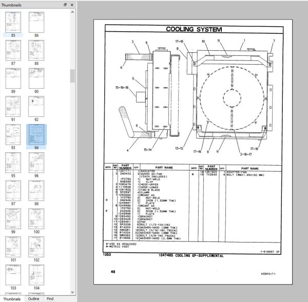This screenshot has height=302, width=308.
Task: Click the COOLING SYSTEM page title
Action: (x=194, y=29)
